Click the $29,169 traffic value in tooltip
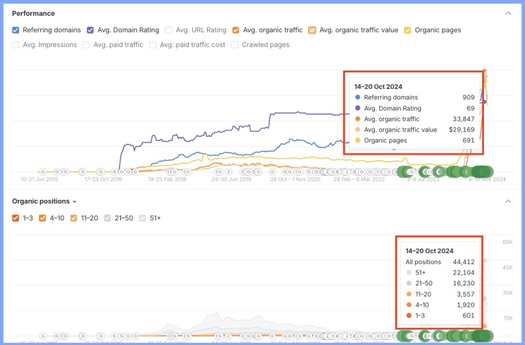525x345 pixels. pyautogui.click(x=461, y=130)
